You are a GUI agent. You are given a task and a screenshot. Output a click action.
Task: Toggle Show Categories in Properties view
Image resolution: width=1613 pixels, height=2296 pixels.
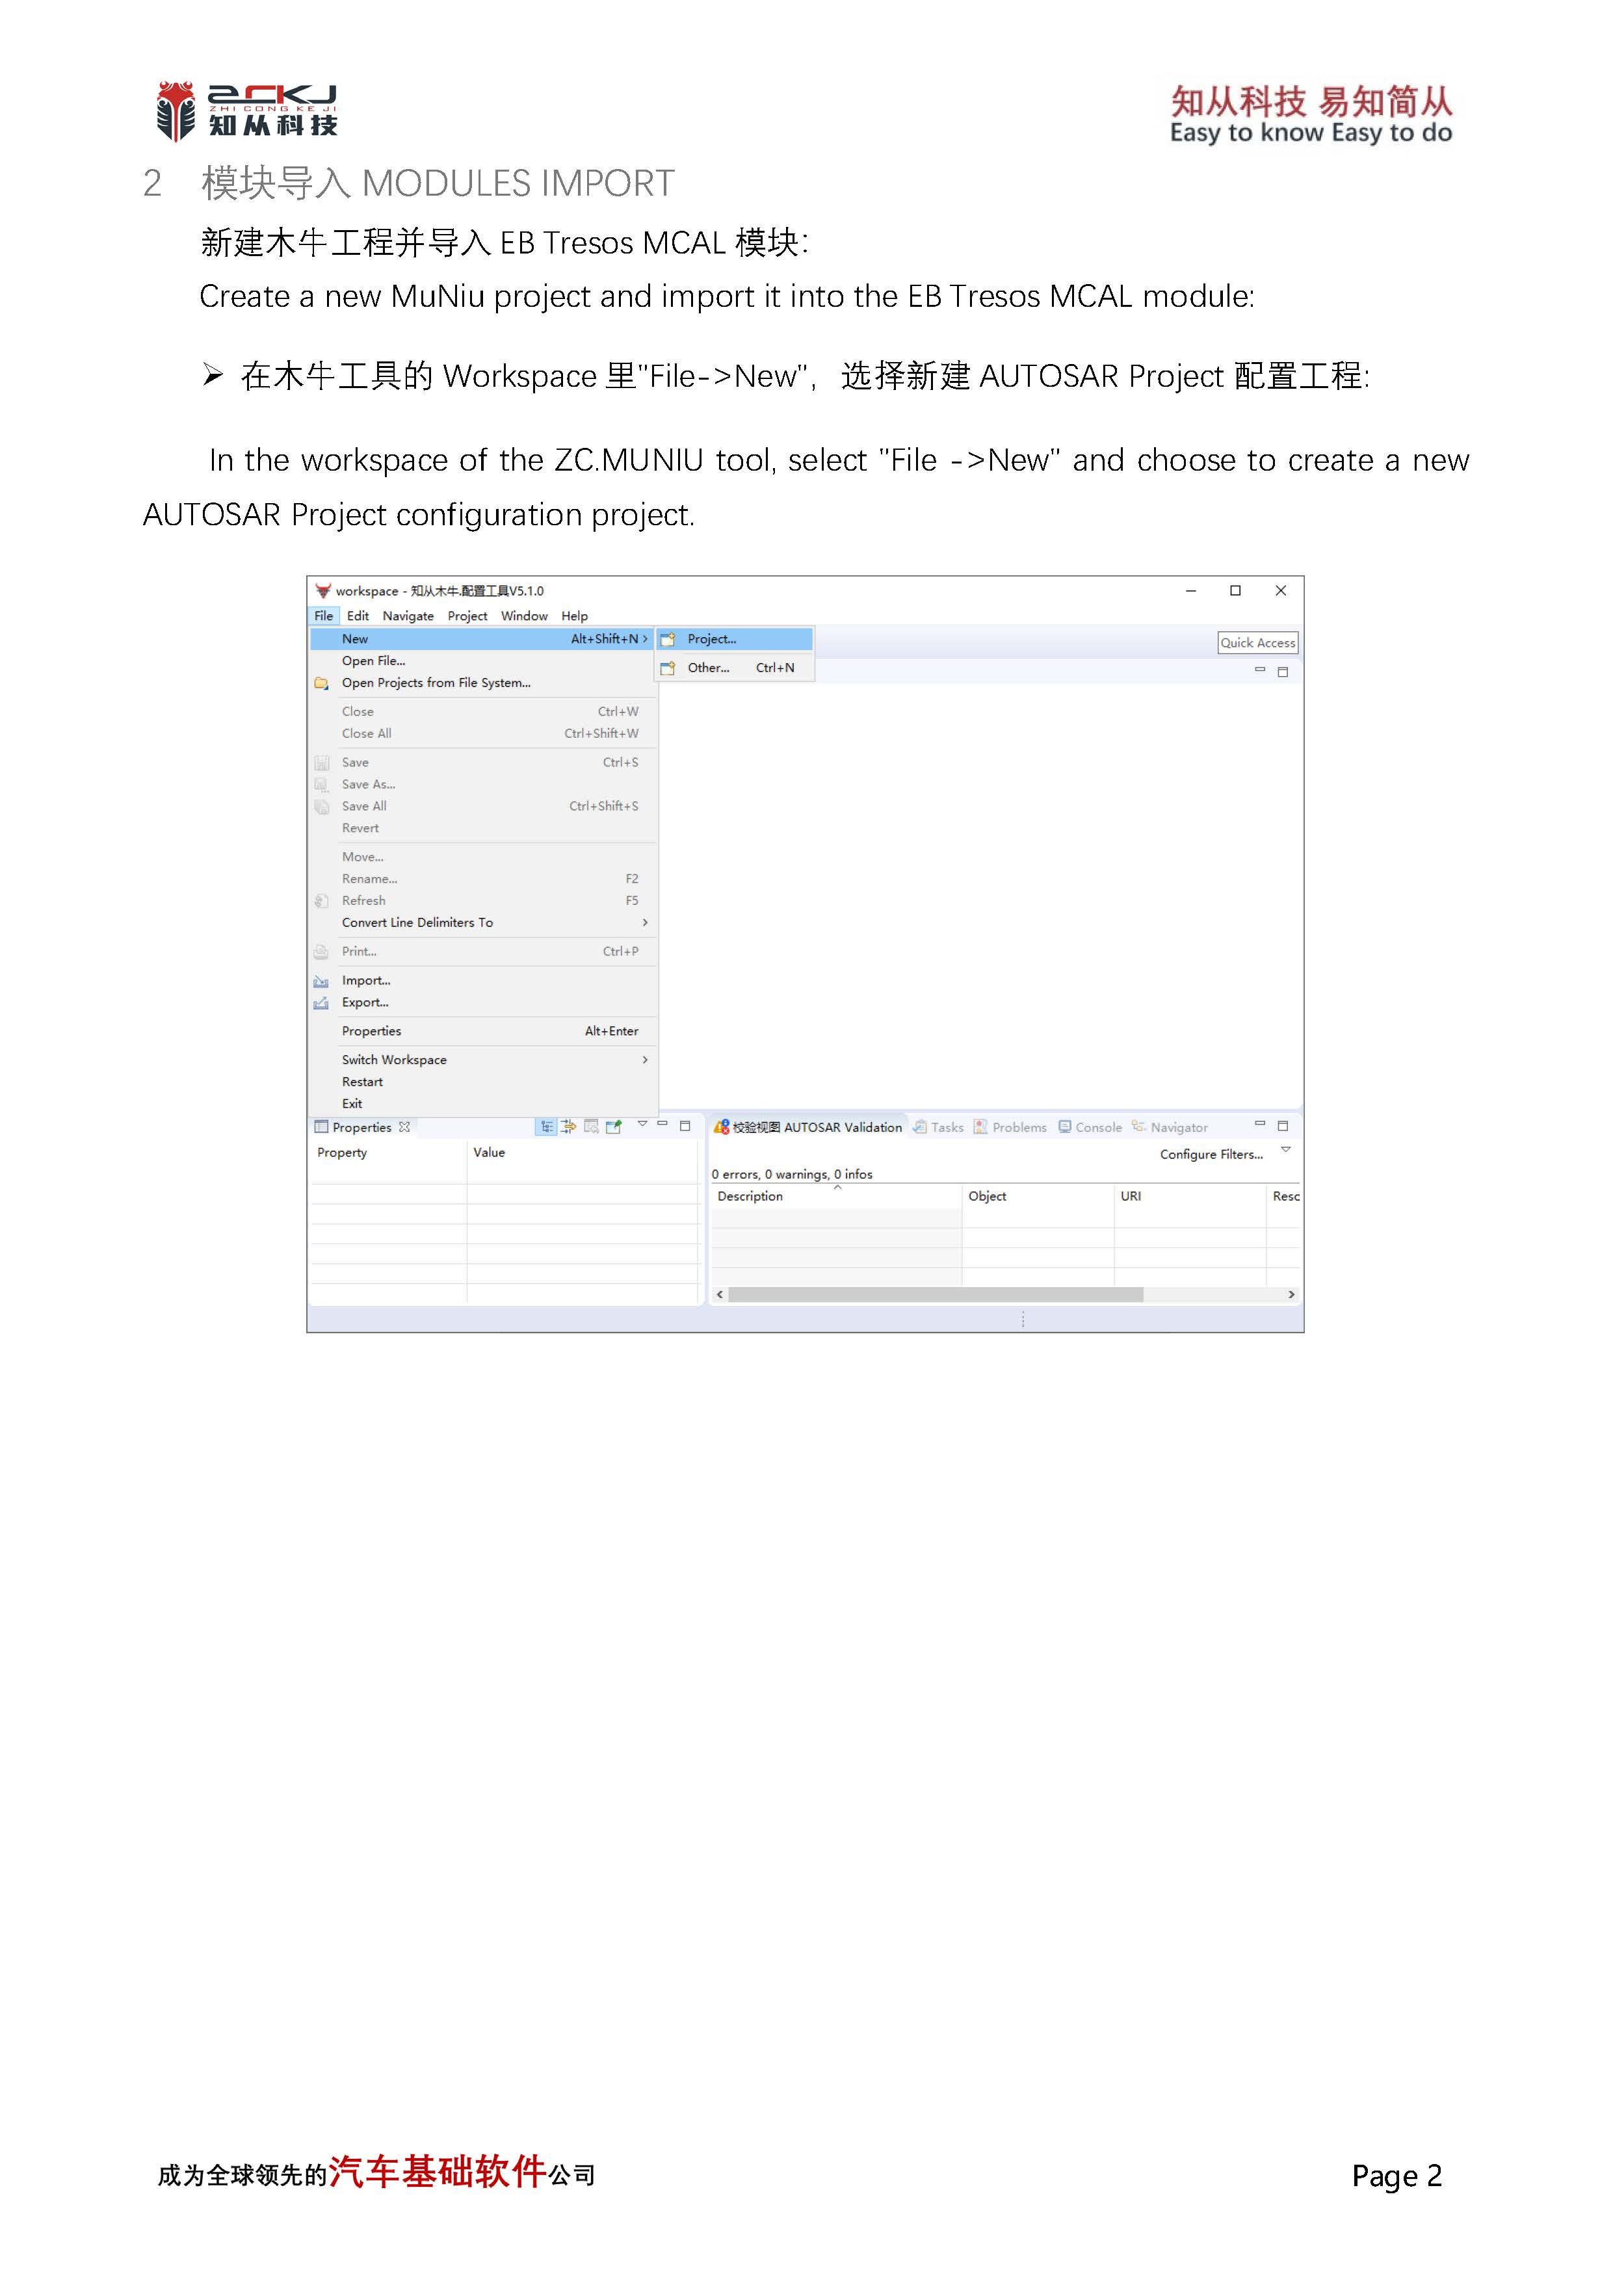point(546,1127)
